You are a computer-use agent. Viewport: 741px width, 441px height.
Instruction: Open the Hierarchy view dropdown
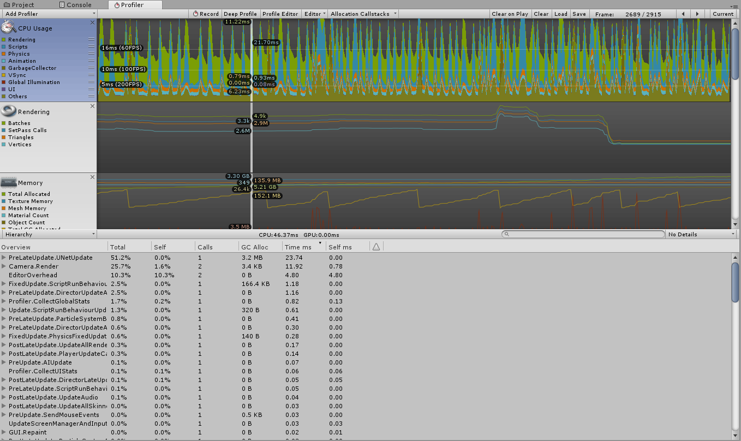49,234
